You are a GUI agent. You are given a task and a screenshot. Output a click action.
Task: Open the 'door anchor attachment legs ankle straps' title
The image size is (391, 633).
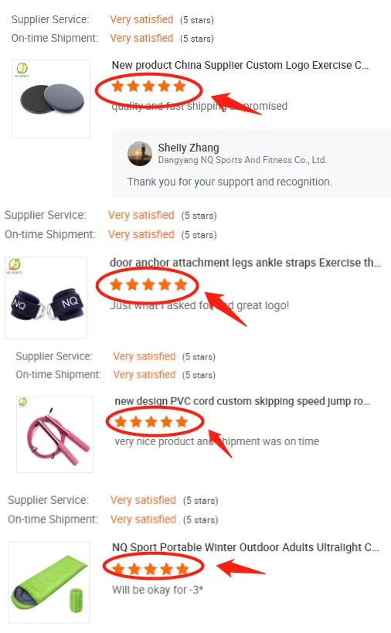tap(245, 263)
